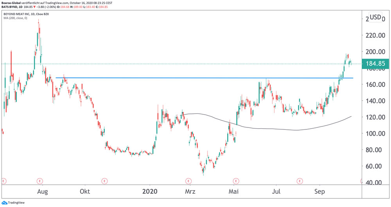
Task: Open the USD currency selector
Action: [375, 17]
